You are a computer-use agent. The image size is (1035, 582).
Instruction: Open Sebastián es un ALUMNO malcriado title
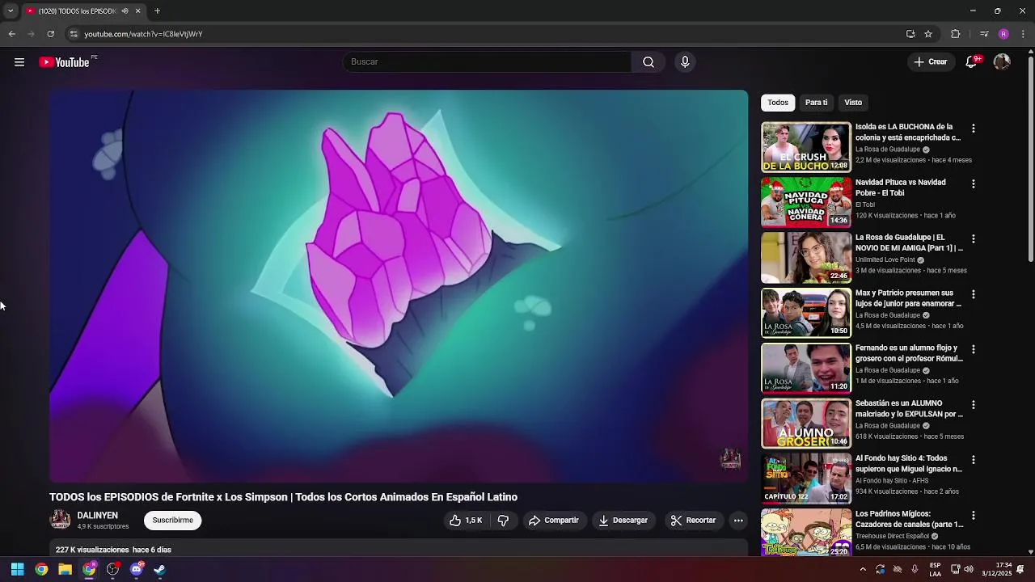click(909, 408)
